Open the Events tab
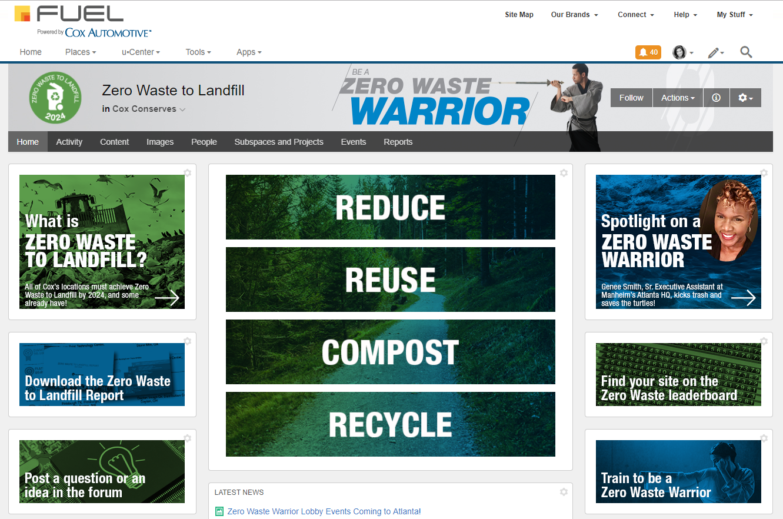Viewport: 783px width, 519px height. [x=354, y=142]
